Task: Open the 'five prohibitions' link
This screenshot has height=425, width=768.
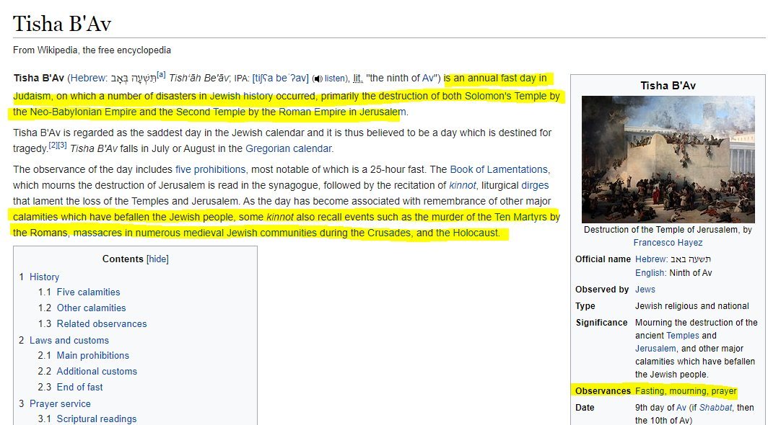Action: [211, 170]
